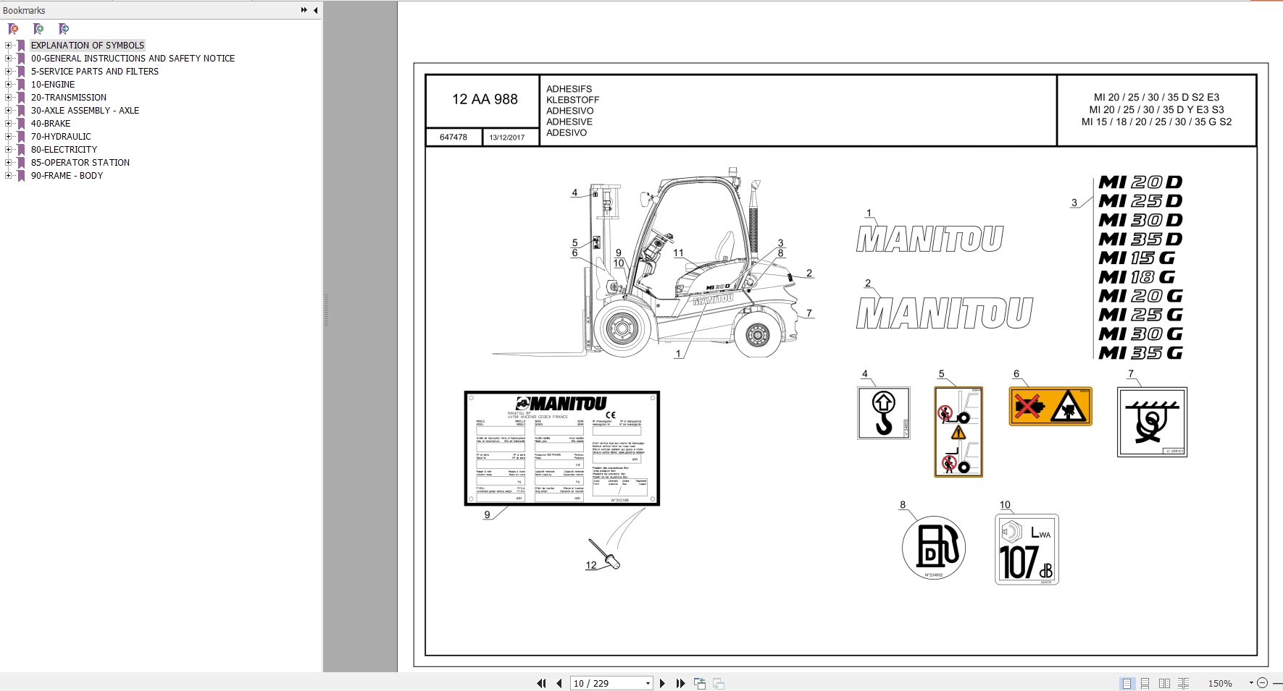Open the 30-AXLE ASSEMBLY - AXLE bookmark
Screen dimensions: 1283x691
pyautogui.click(x=85, y=110)
